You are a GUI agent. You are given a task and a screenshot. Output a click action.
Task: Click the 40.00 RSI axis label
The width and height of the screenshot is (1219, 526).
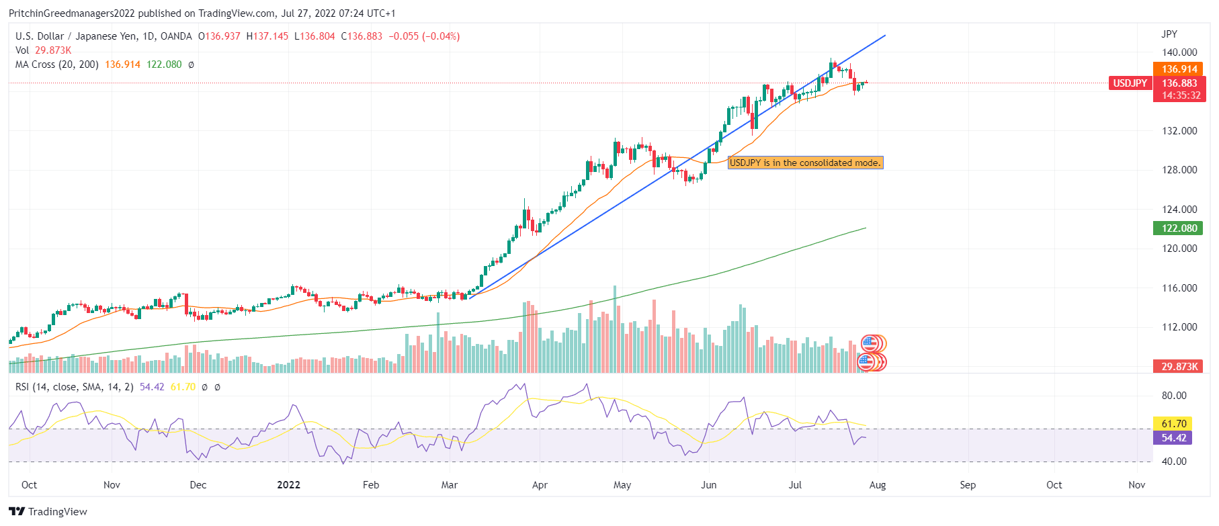[1174, 462]
